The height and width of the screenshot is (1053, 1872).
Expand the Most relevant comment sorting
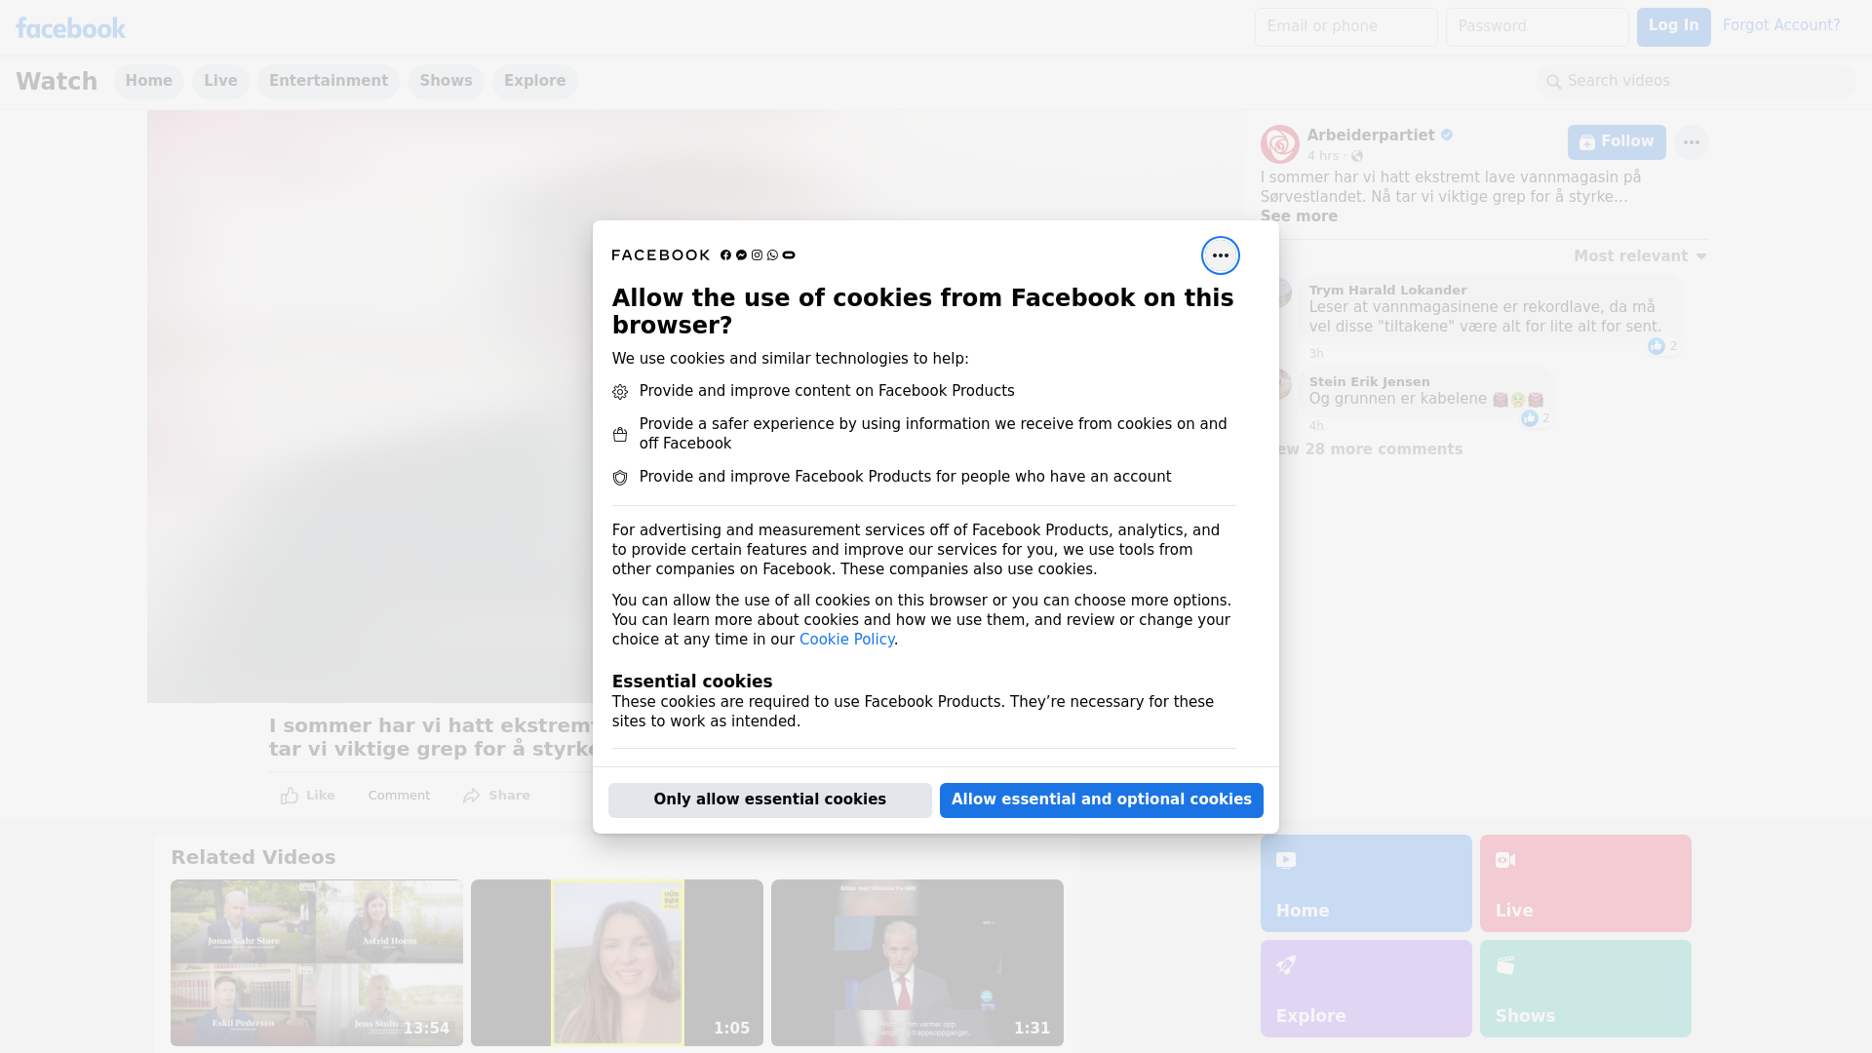click(x=1640, y=256)
